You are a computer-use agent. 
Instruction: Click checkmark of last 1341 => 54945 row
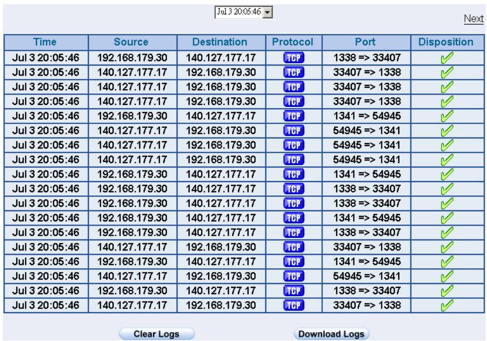[447, 261]
